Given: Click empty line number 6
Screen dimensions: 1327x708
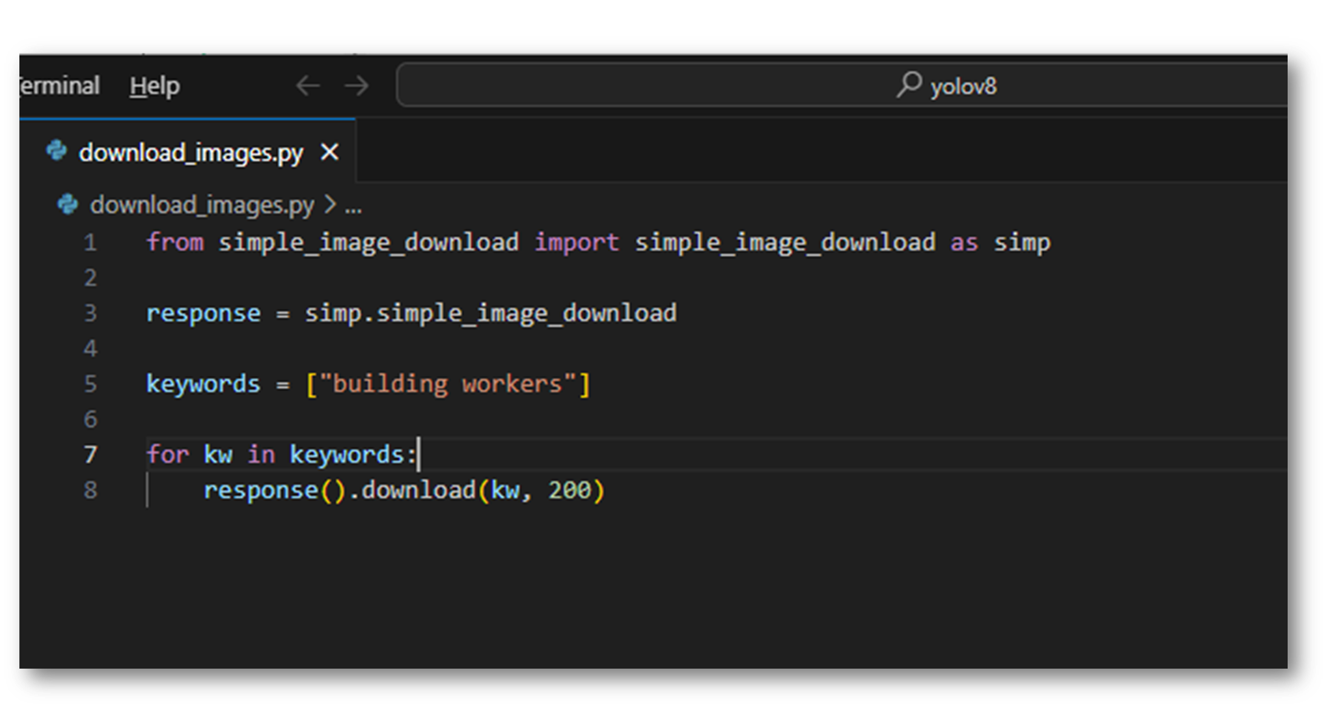Looking at the screenshot, I should click(x=90, y=420).
